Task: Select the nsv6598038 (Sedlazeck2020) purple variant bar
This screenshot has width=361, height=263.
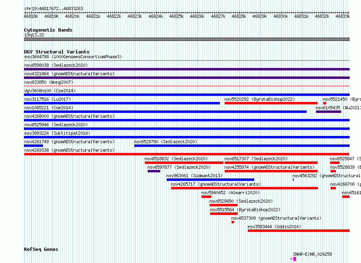Action: (187, 69)
